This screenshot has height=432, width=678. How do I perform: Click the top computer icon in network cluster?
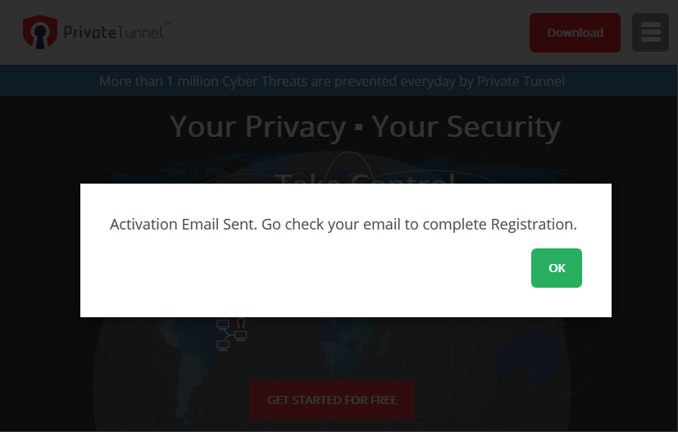223,324
